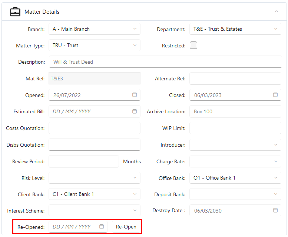Open the Closed date calendar picker
The width and height of the screenshot is (288, 237).
[x=275, y=95]
